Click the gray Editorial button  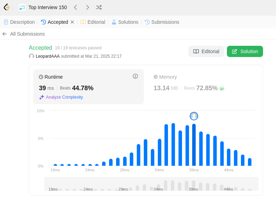[x=206, y=51]
